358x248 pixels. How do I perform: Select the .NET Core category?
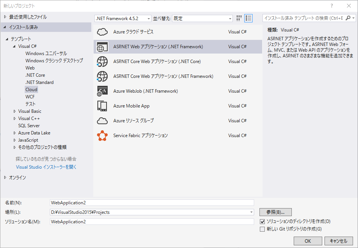[x=35, y=75]
